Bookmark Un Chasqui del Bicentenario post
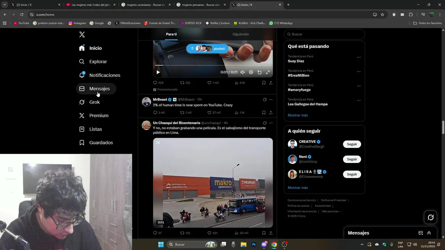The height and width of the screenshot is (250, 445). (264, 233)
